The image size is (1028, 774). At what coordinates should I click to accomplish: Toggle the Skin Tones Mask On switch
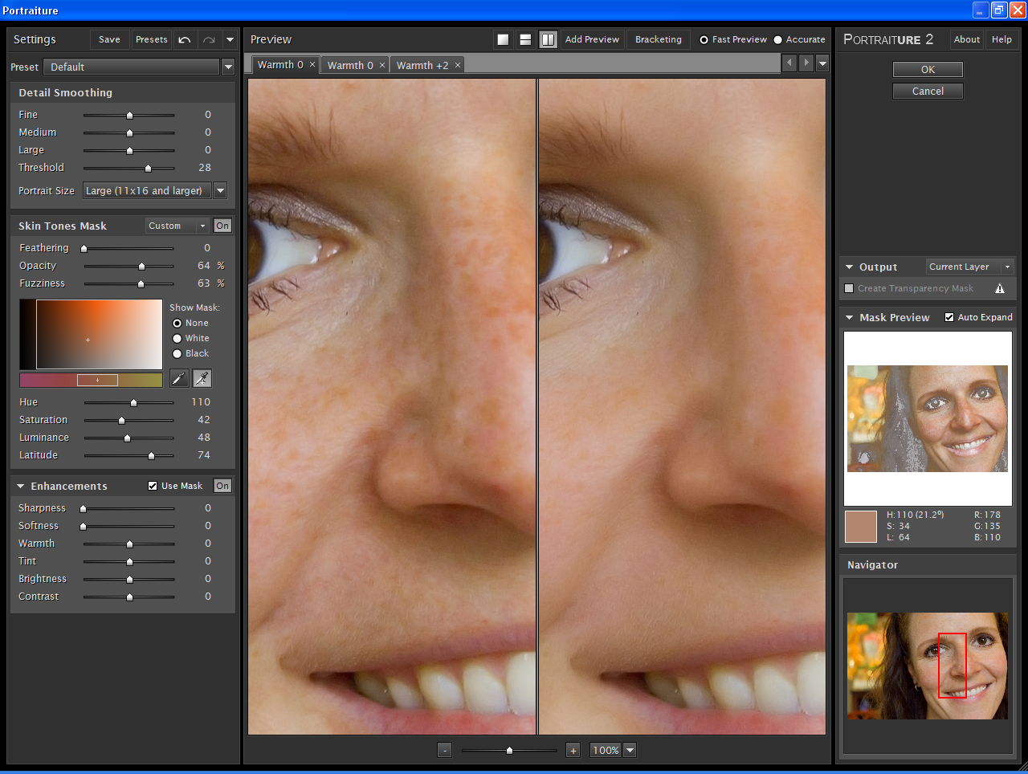pyautogui.click(x=222, y=226)
